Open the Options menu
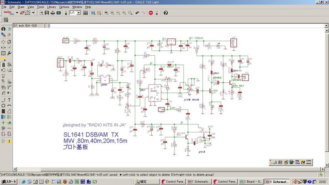The image size is (329, 185). pos(64,7)
